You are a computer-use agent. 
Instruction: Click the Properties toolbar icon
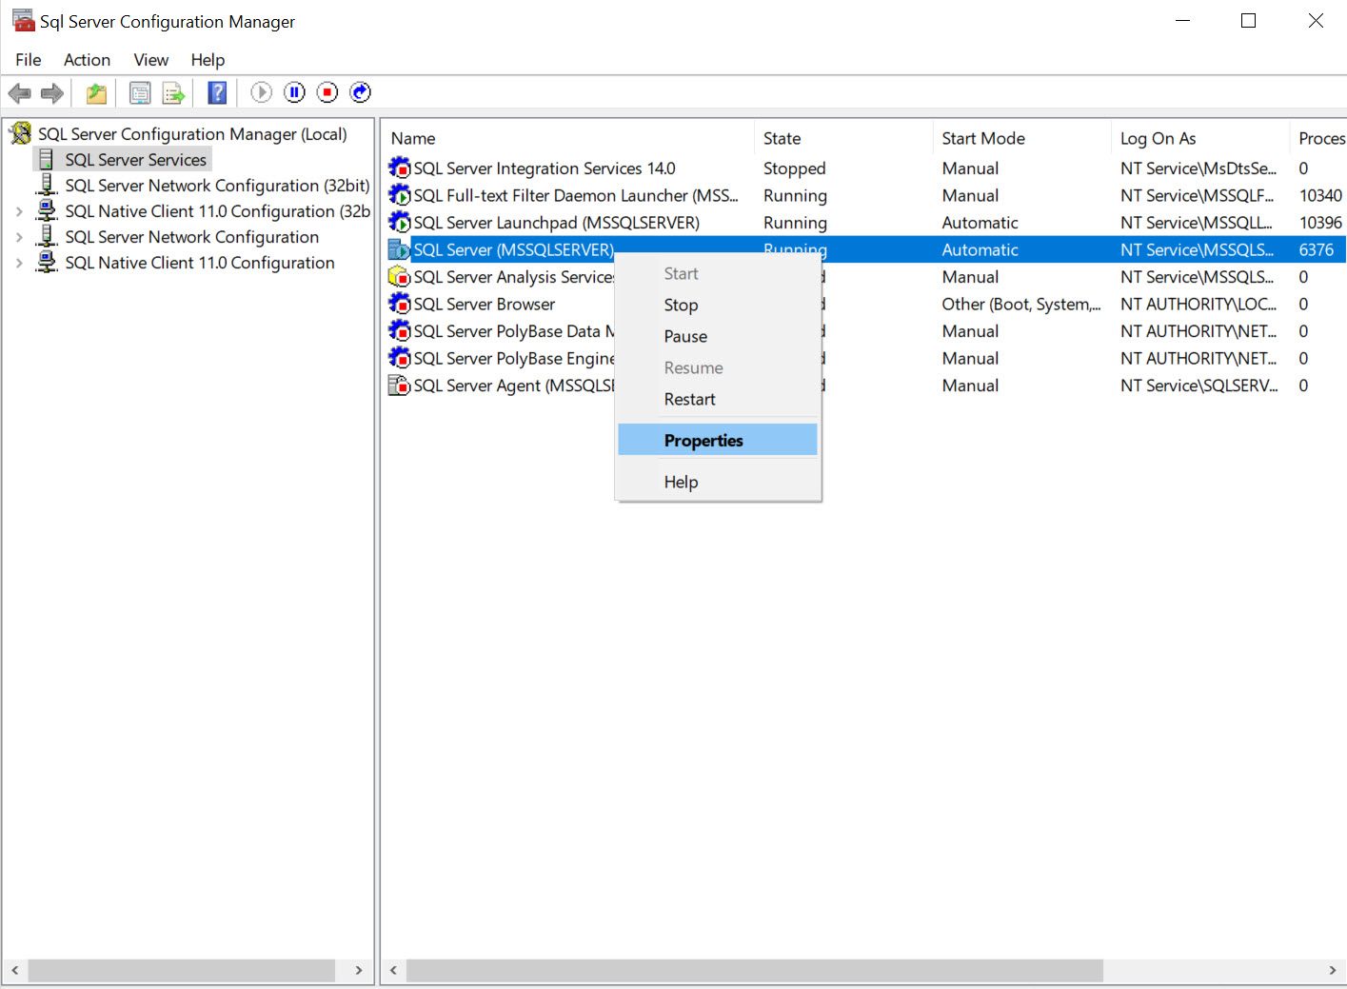[x=140, y=93]
